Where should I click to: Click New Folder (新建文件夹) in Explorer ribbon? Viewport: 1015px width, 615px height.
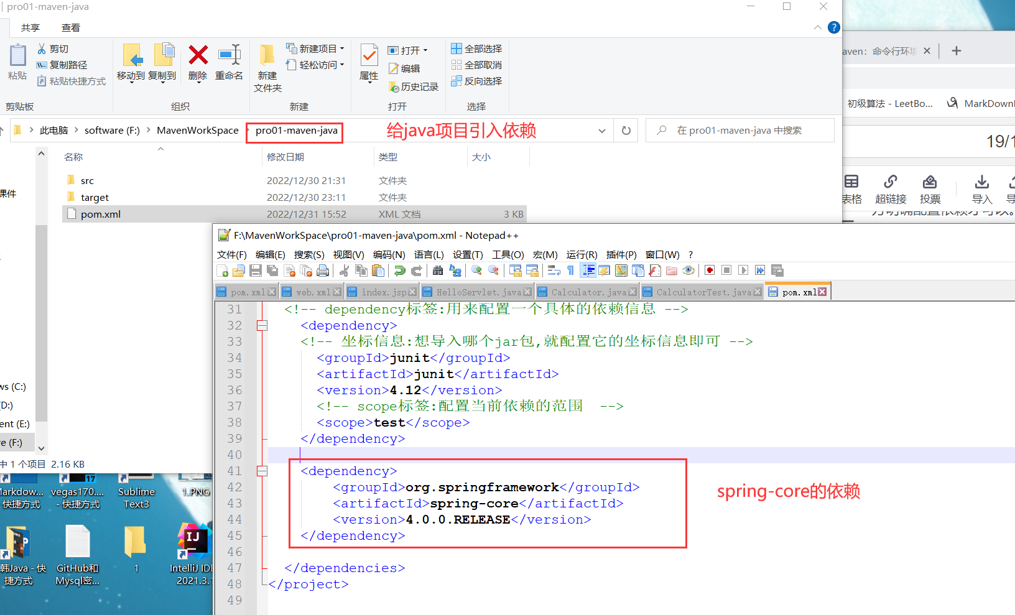click(x=267, y=68)
